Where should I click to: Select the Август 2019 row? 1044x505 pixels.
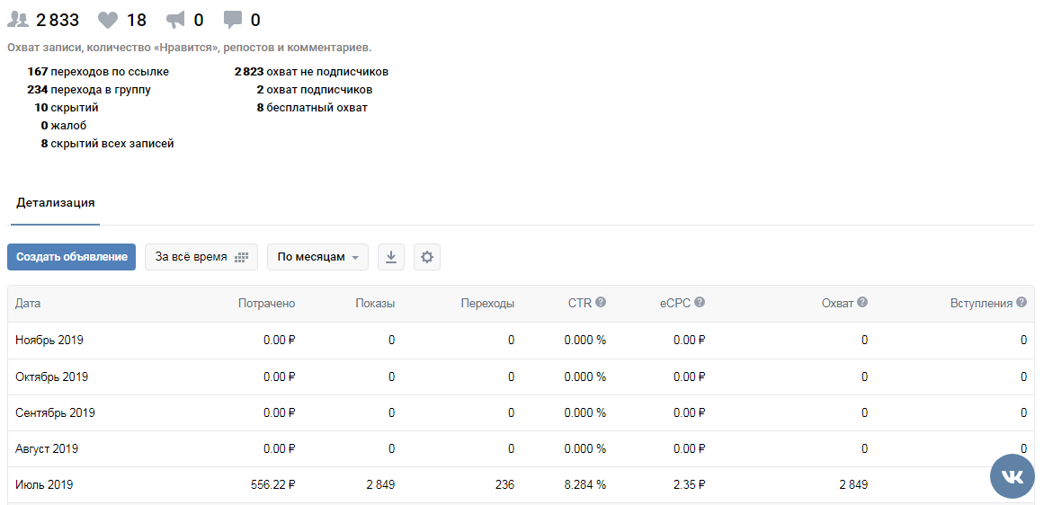[x=521, y=449]
